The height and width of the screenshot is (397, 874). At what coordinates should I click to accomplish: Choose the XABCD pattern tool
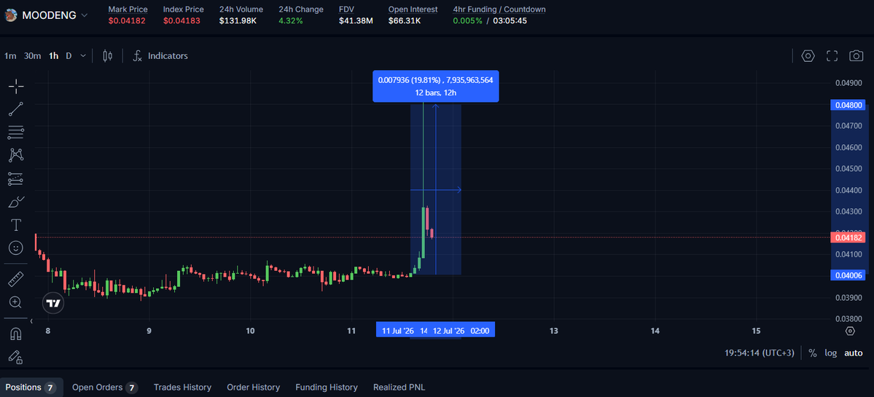(x=16, y=155)
